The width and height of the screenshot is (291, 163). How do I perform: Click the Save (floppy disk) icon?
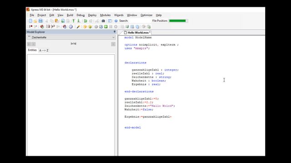click(40, 21)
